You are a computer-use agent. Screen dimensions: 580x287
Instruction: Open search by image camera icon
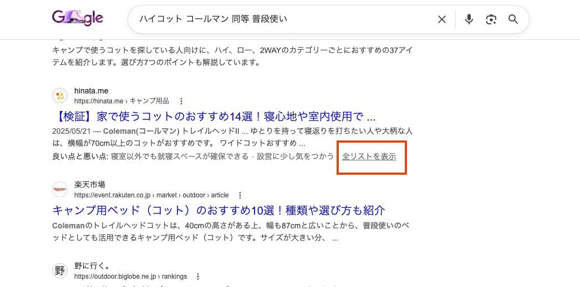(491, 20)
